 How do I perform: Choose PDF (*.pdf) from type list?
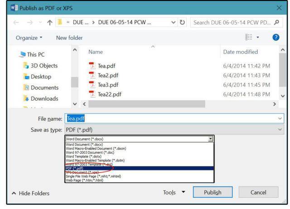click(x=75, y=168)
